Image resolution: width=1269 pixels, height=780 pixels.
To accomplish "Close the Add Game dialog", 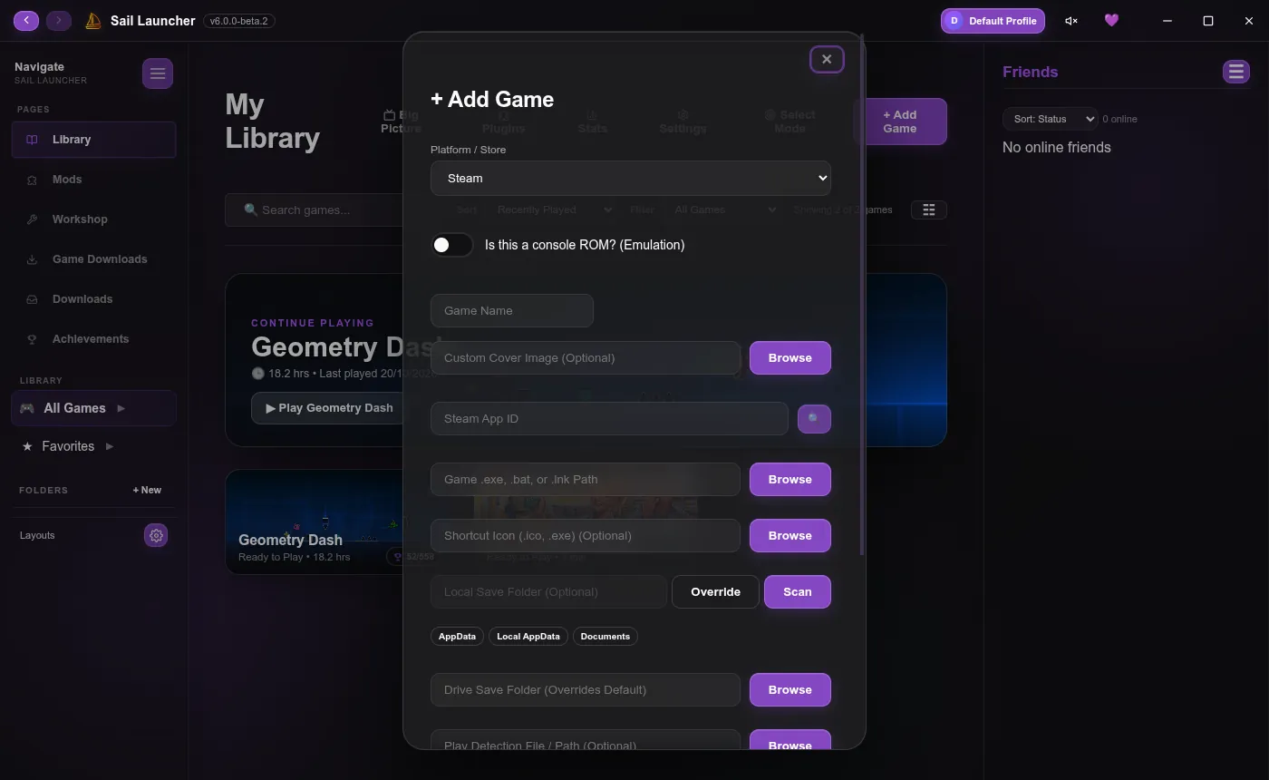I will click(827, 59).
